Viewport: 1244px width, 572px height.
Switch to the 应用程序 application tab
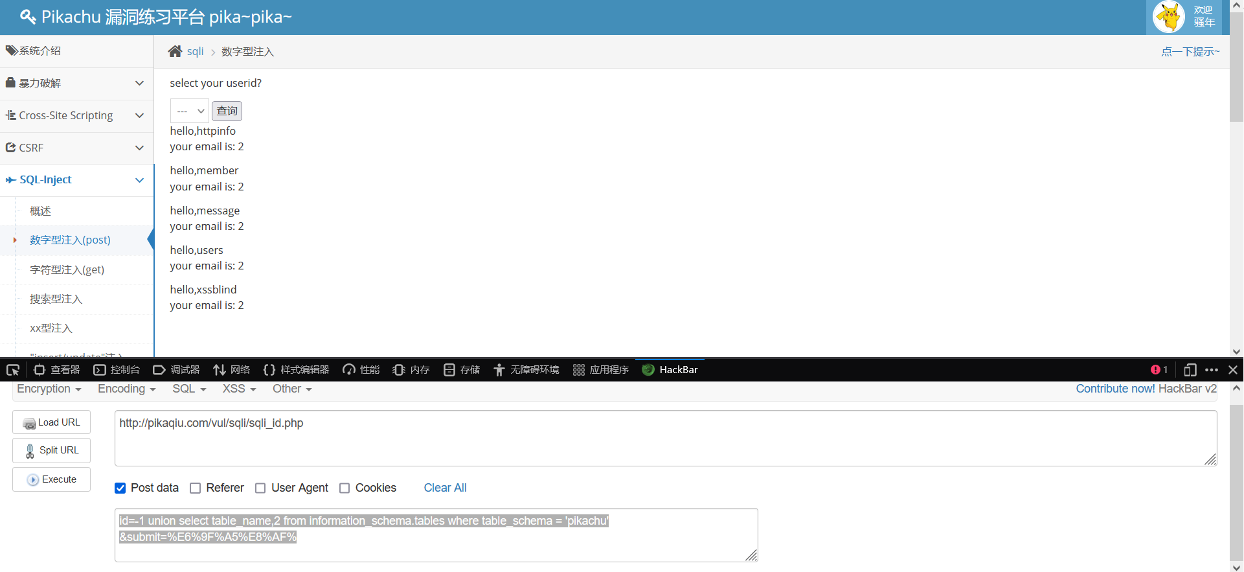tap(601, 370)
